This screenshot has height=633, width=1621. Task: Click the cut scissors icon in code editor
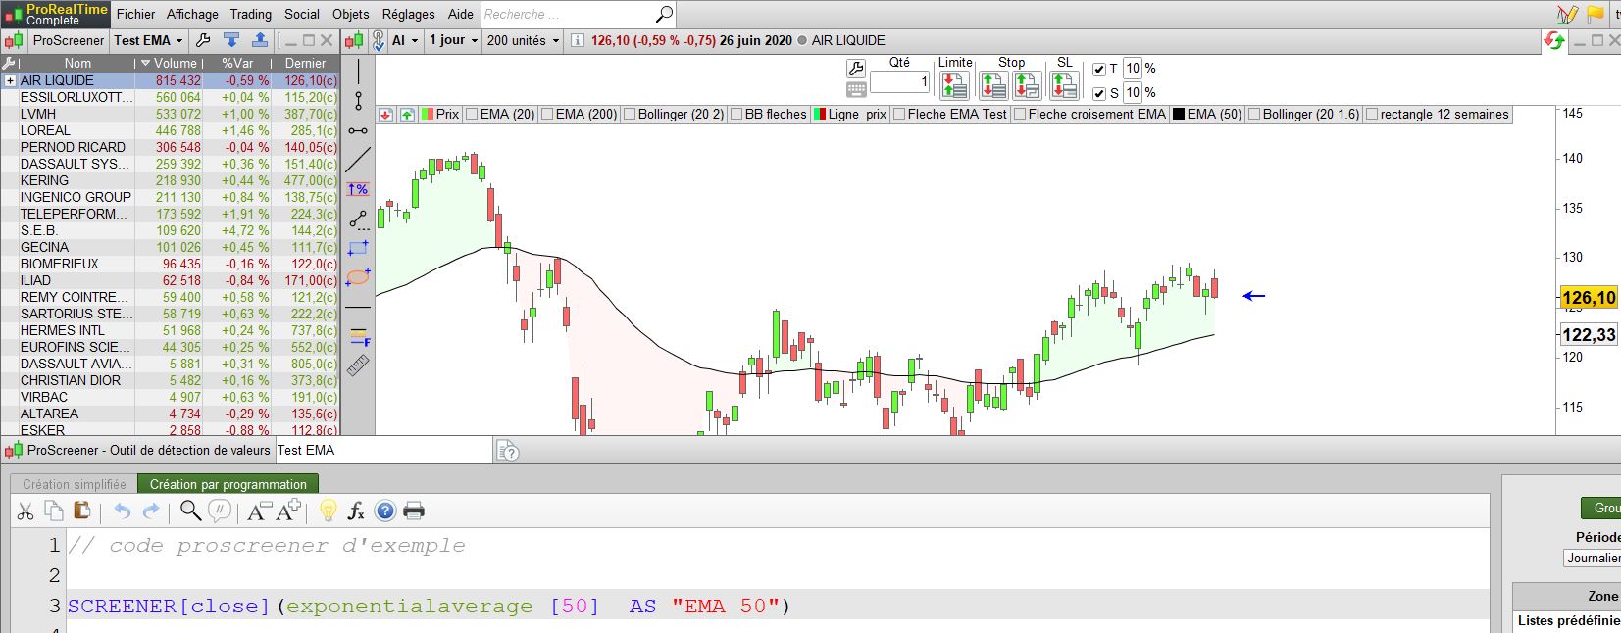click(x=25, y=511)
